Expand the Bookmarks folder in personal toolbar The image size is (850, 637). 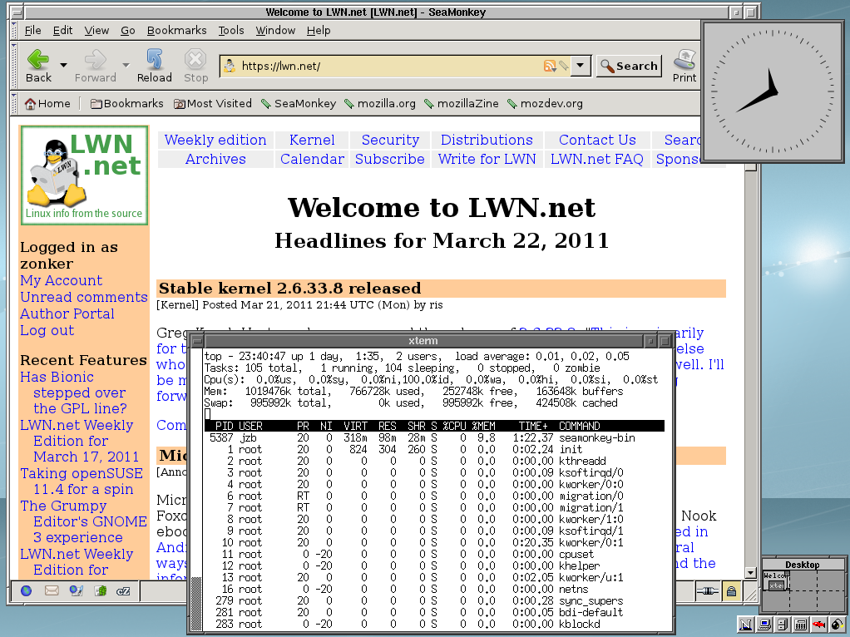pyautogui.click(x=126, y=104)
